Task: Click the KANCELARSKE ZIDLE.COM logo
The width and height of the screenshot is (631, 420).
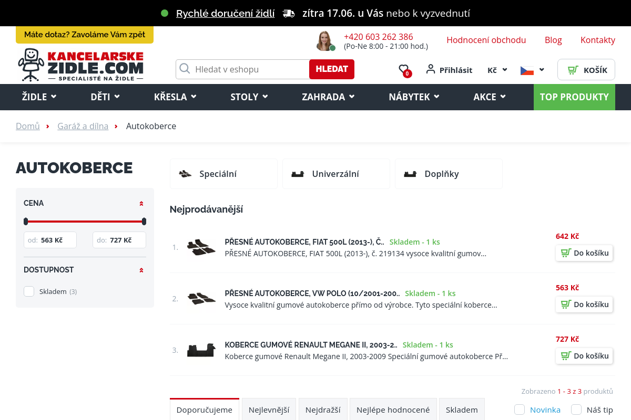Action: [x=80, y=65]
